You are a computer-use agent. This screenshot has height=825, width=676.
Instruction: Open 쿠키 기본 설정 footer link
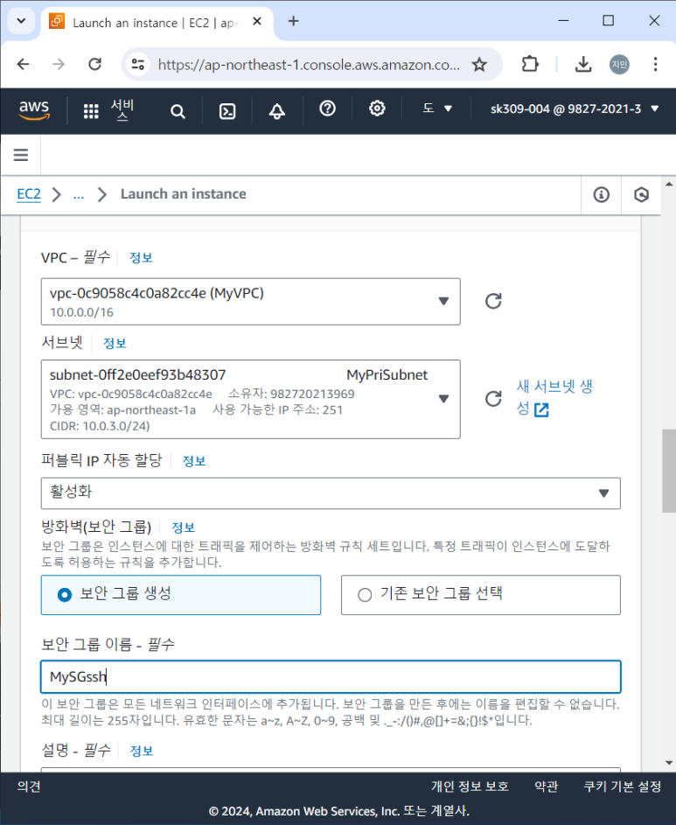click(x=623, y=787)
